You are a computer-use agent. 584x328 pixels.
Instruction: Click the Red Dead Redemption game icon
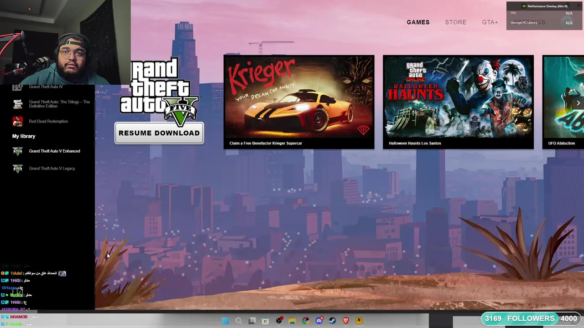[17, 121]
